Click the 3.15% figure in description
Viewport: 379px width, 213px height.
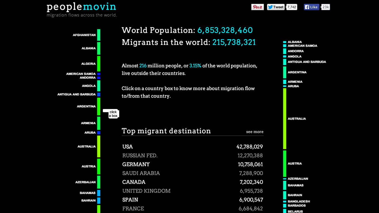195,66
